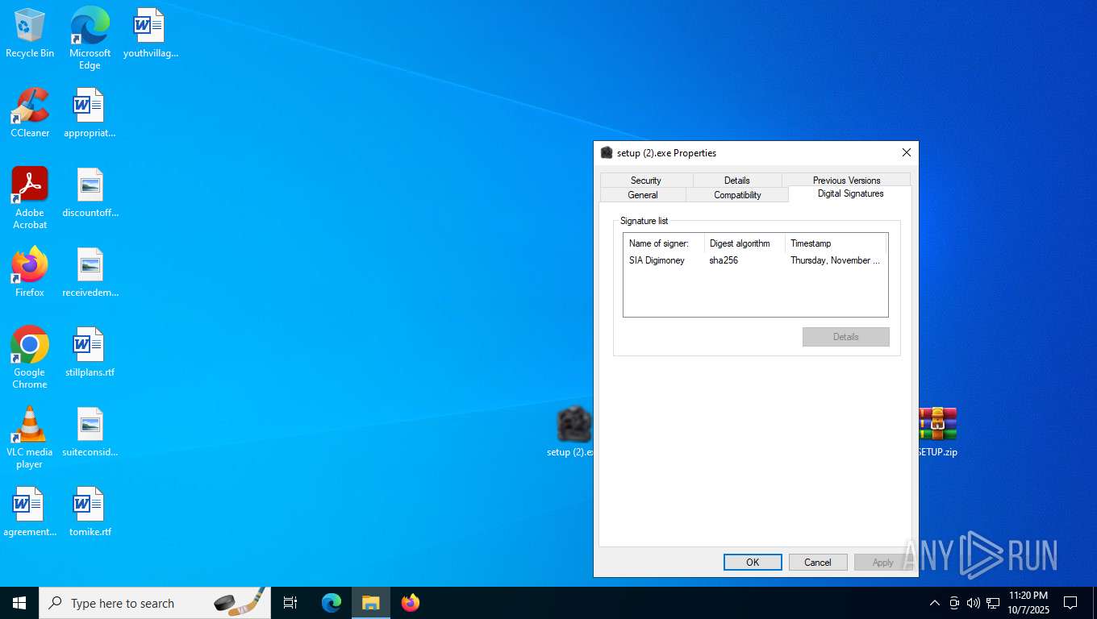Select the suiteconsid... image file
This screenshot has height=619, width=1097.
pos(90,431)
